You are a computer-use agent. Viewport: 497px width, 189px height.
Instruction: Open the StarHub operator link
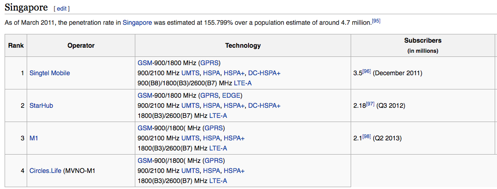[x=40, y=106]
